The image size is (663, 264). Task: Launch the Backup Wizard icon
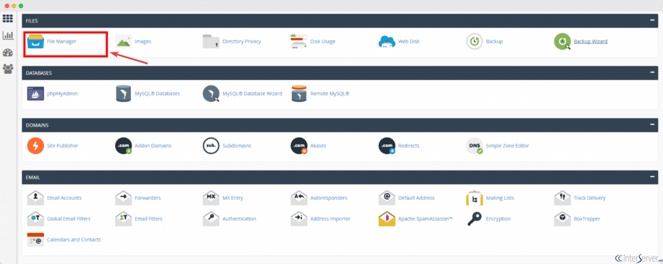[562, 41]
